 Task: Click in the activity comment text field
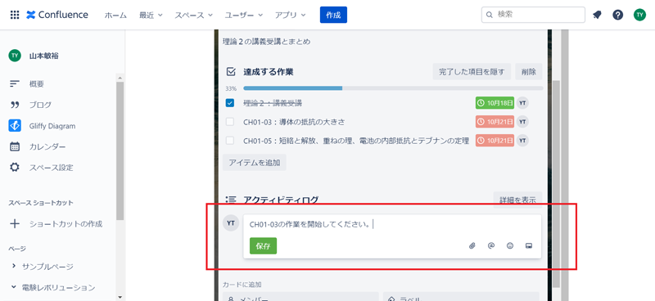pyautogui.click(x=392, y=225)
